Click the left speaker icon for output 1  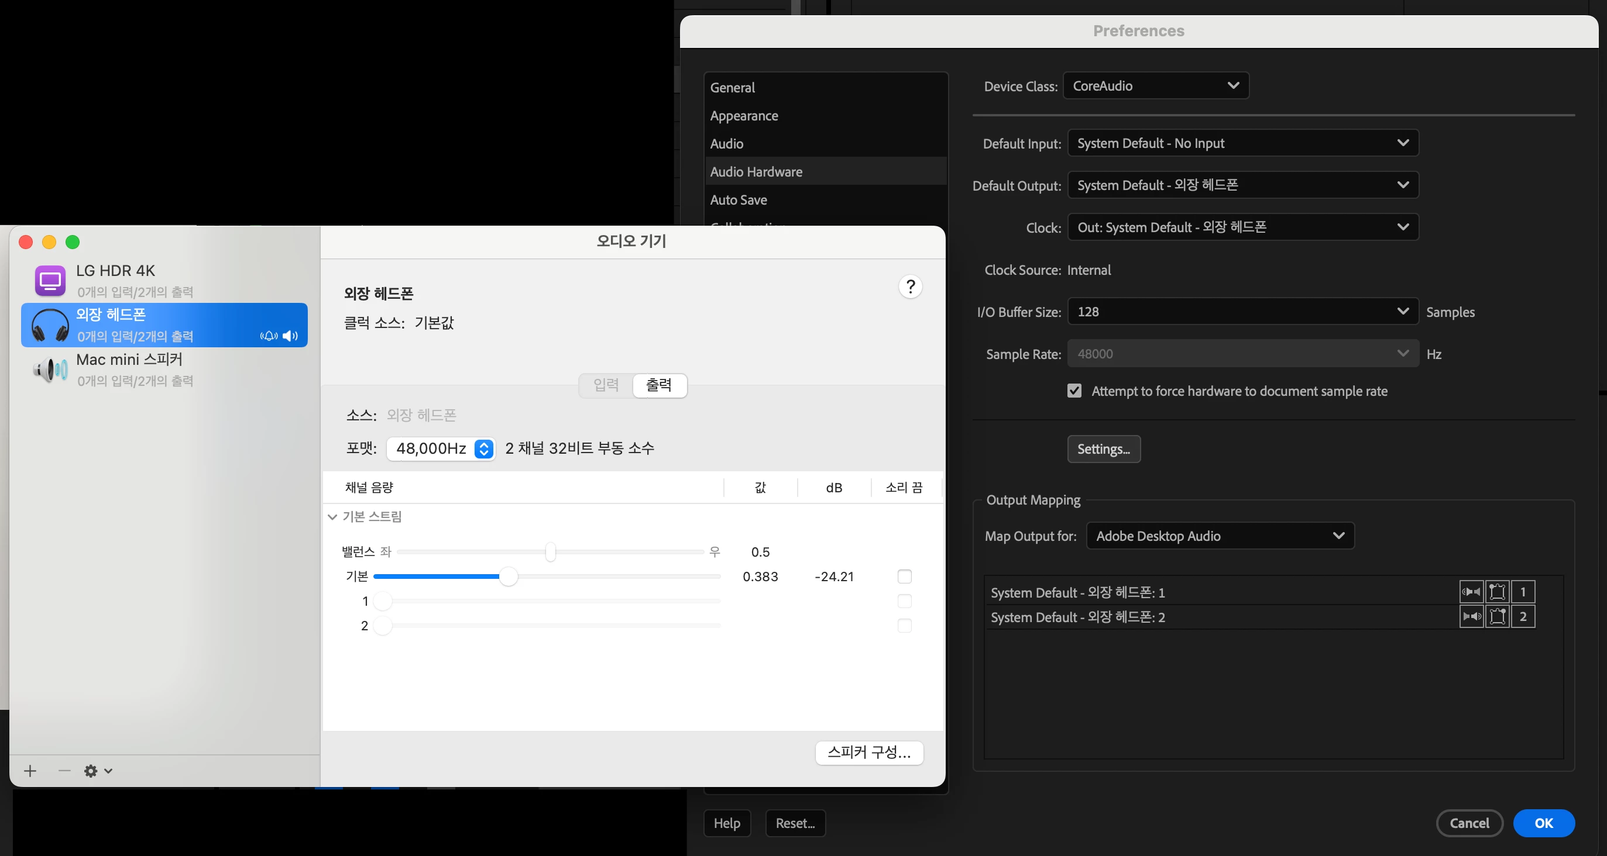[x=1471, y=592]
